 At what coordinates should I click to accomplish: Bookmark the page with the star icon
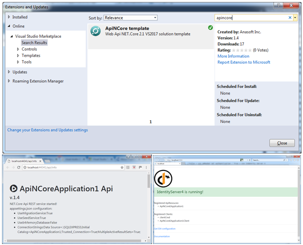[122, 167]
